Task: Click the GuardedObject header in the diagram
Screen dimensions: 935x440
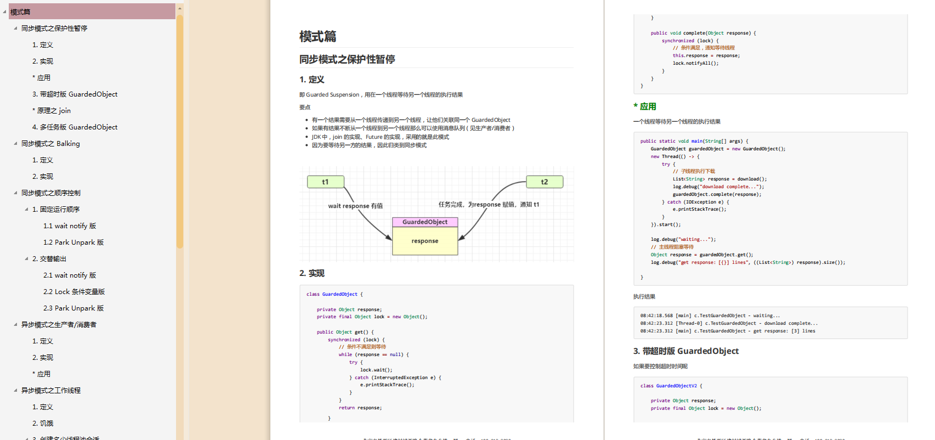Action: point(425,222)
